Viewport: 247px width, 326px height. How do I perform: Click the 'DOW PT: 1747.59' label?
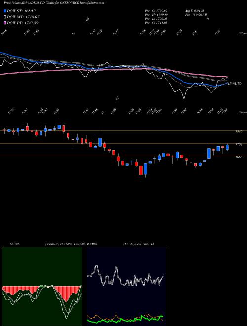(22, 23)
